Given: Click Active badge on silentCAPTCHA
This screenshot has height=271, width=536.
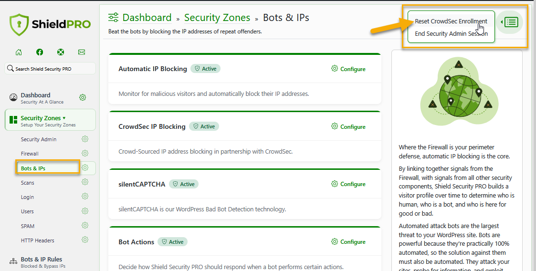Looking at the screenshot, I should click(184, 184).
